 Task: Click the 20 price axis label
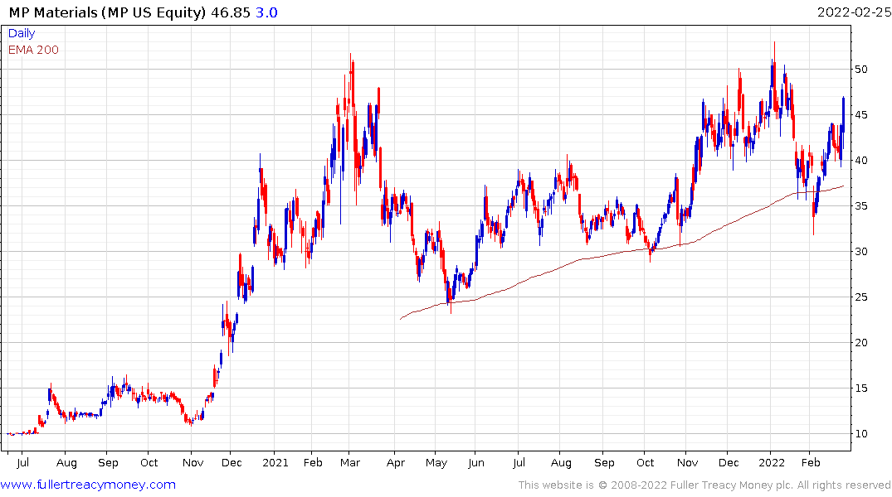[x=860, y=342]
